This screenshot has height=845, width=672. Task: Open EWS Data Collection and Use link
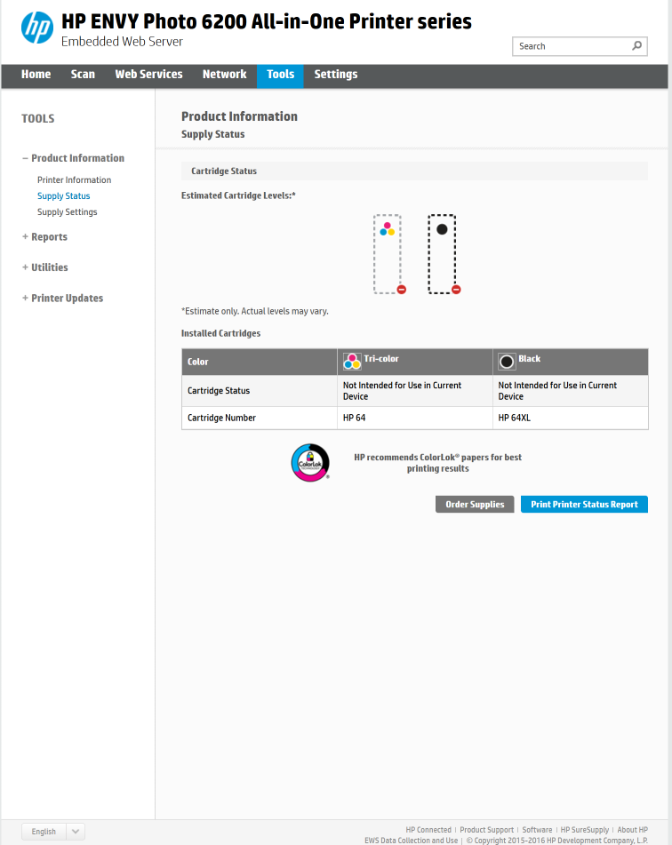pos(411,841)
